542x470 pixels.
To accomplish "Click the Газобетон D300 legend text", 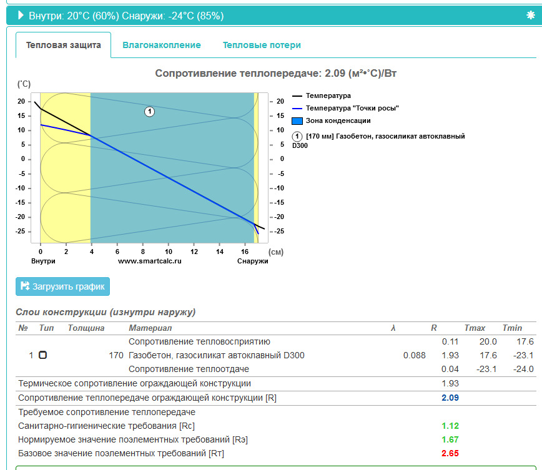I will tap(378, 140).
